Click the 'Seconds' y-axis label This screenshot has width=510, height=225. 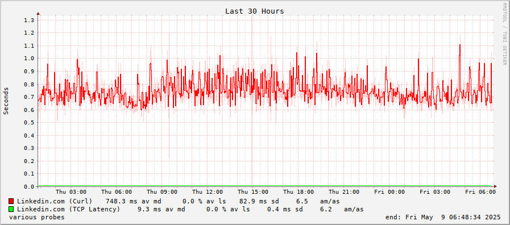tap(6, 101)
